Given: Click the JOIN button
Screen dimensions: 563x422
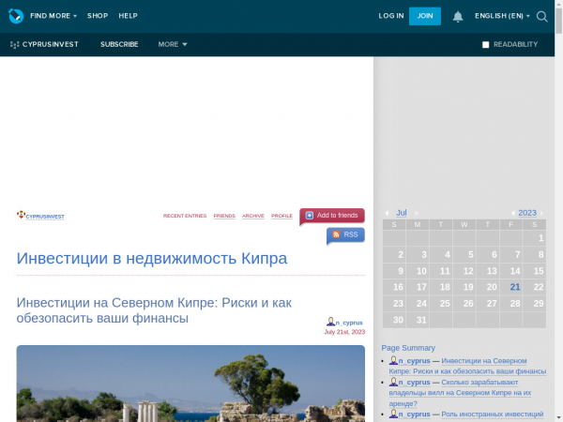Looking at the screenshot, I should [x=425, y=16].
